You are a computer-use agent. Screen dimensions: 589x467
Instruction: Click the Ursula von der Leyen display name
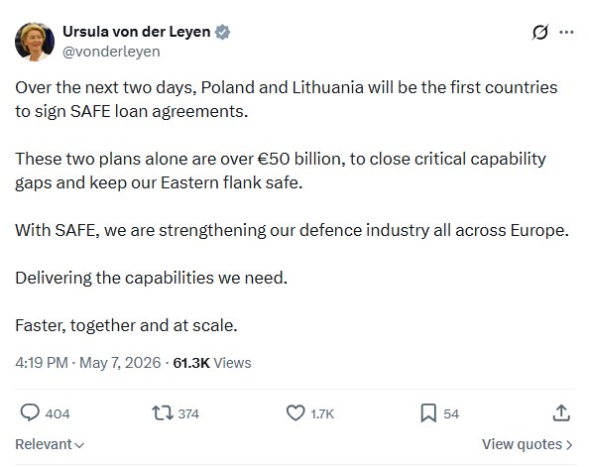137,32
